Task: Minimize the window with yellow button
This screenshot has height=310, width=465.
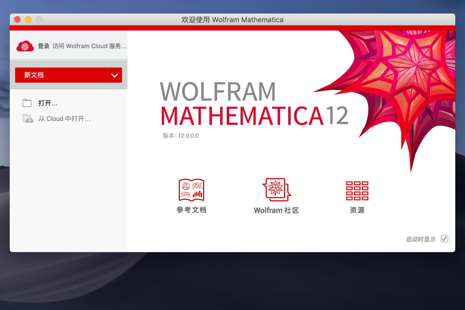Action: (28, 19)
